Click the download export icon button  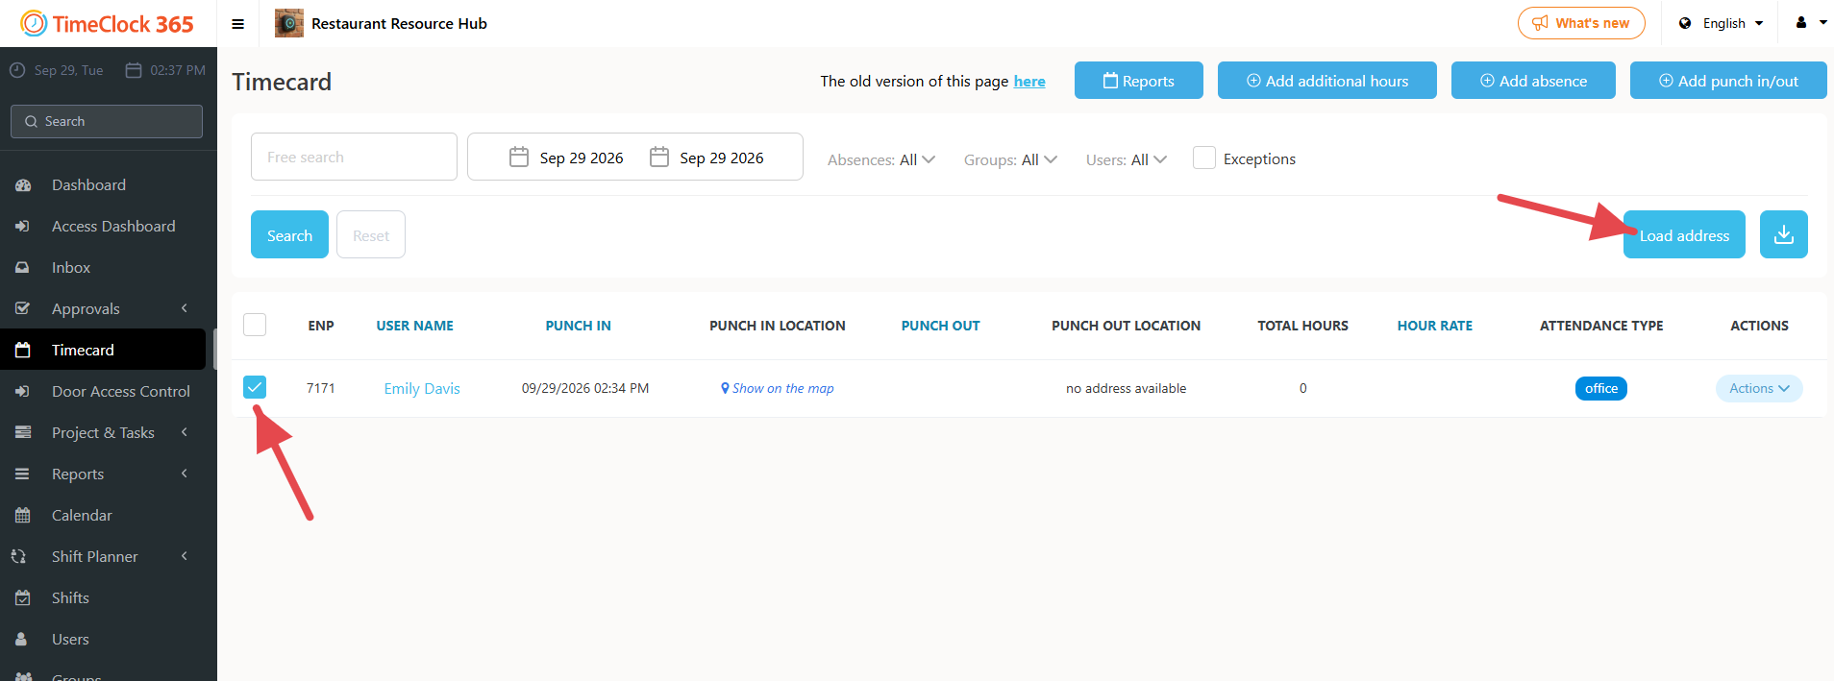click(1784, 234)
